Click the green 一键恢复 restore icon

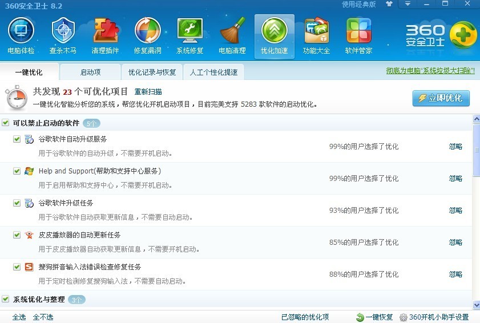tap(360, 317)
